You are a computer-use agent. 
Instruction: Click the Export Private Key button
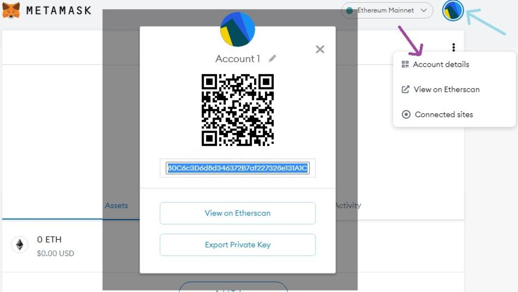[237, 245]
